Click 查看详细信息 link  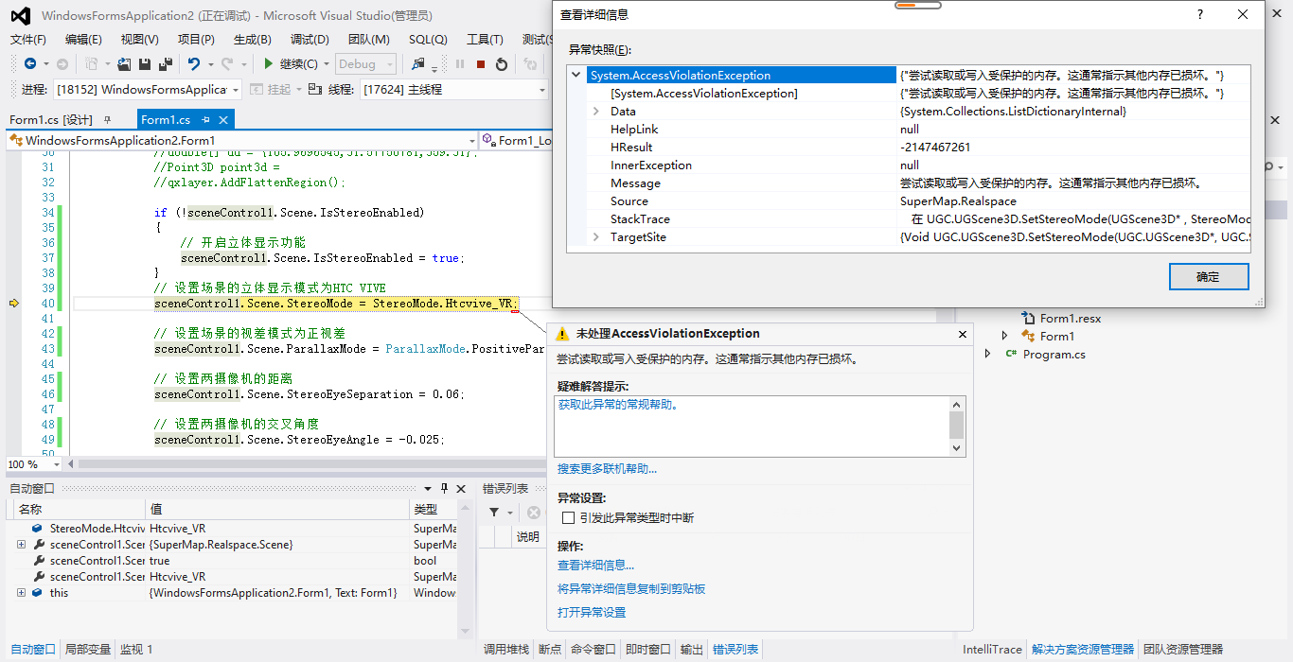click(595, 566)
